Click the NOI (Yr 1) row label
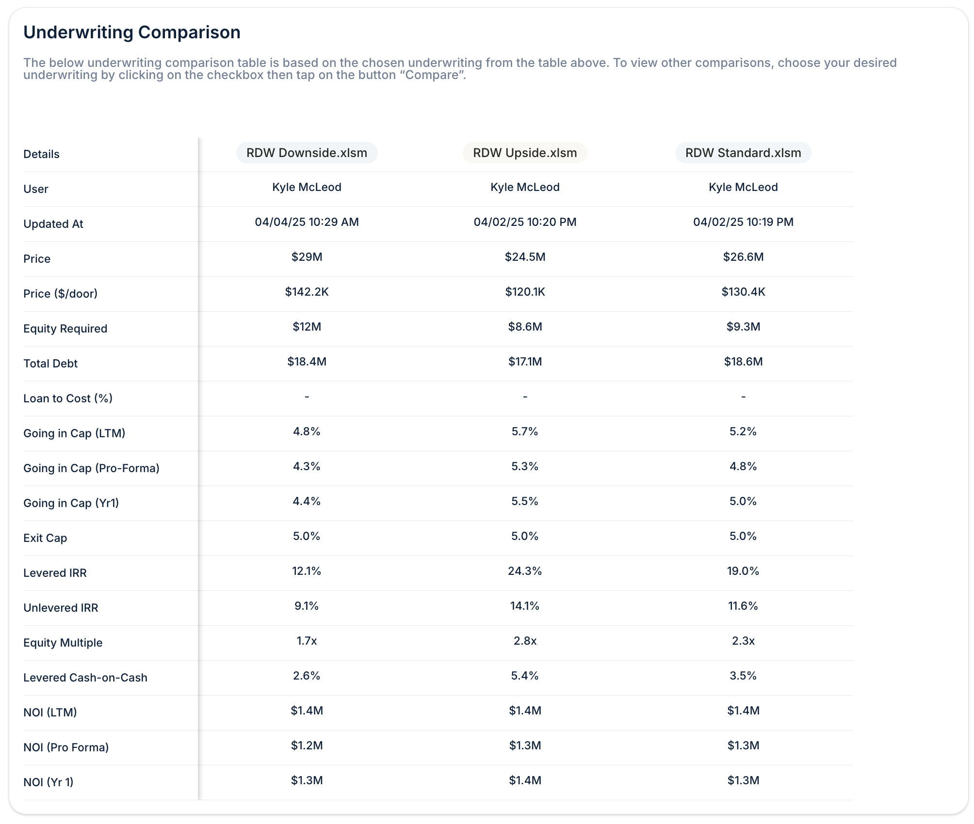 pos(49,782)
